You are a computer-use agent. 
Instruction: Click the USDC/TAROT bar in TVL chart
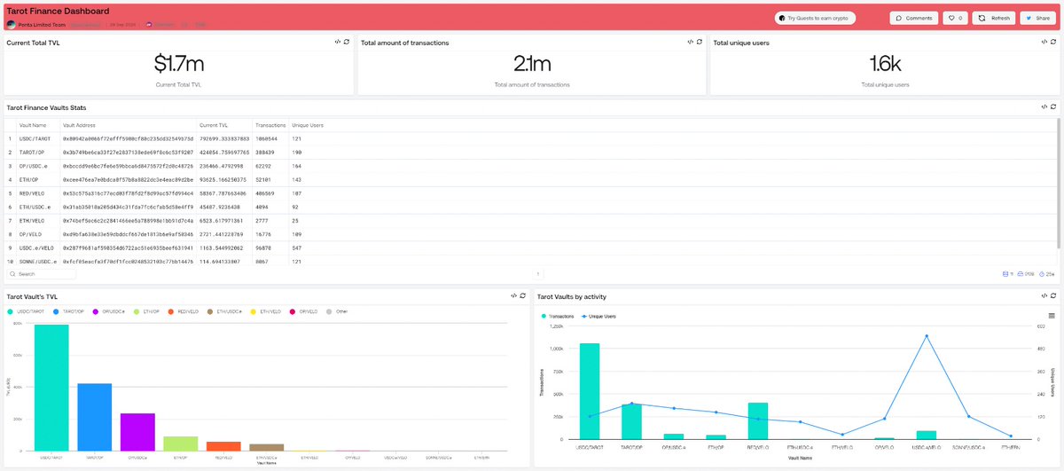(51, 388)
